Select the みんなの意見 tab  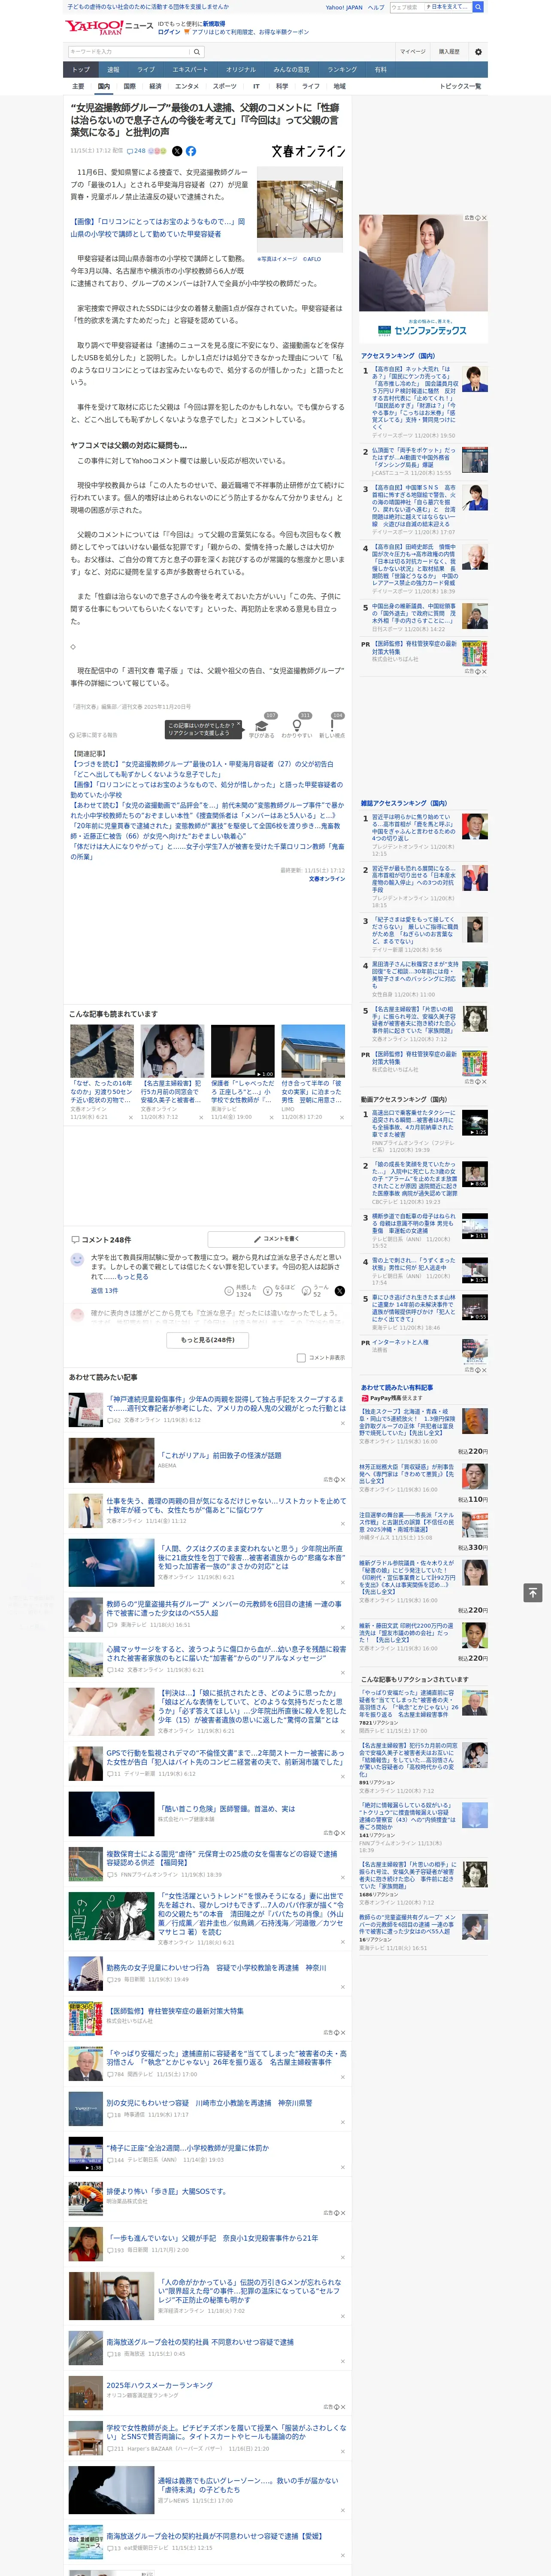coord(292,70)
